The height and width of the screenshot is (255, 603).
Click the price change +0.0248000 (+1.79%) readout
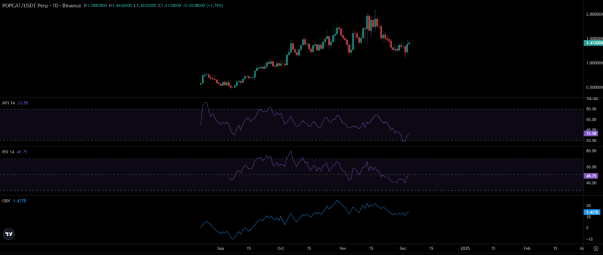203,6
